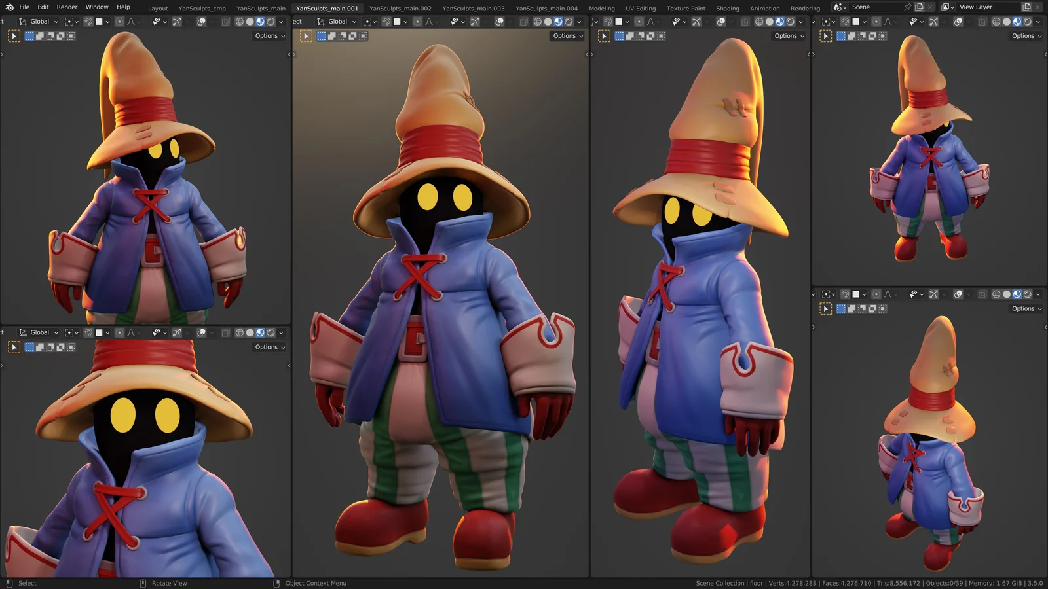The image size is (1048, 589).
Task: Select rendered shading mode in the top-right viewport
Action: [1029, 21]
